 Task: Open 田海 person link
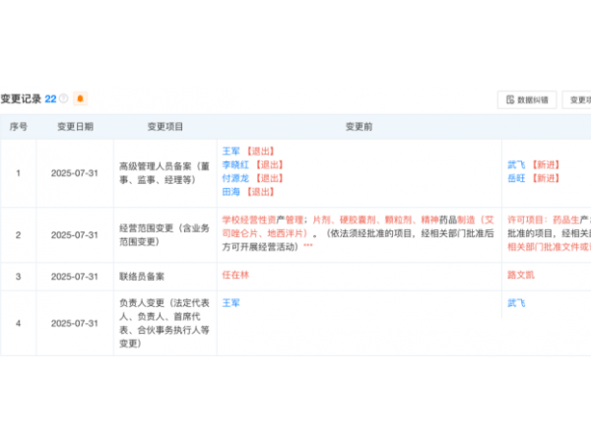231,192
